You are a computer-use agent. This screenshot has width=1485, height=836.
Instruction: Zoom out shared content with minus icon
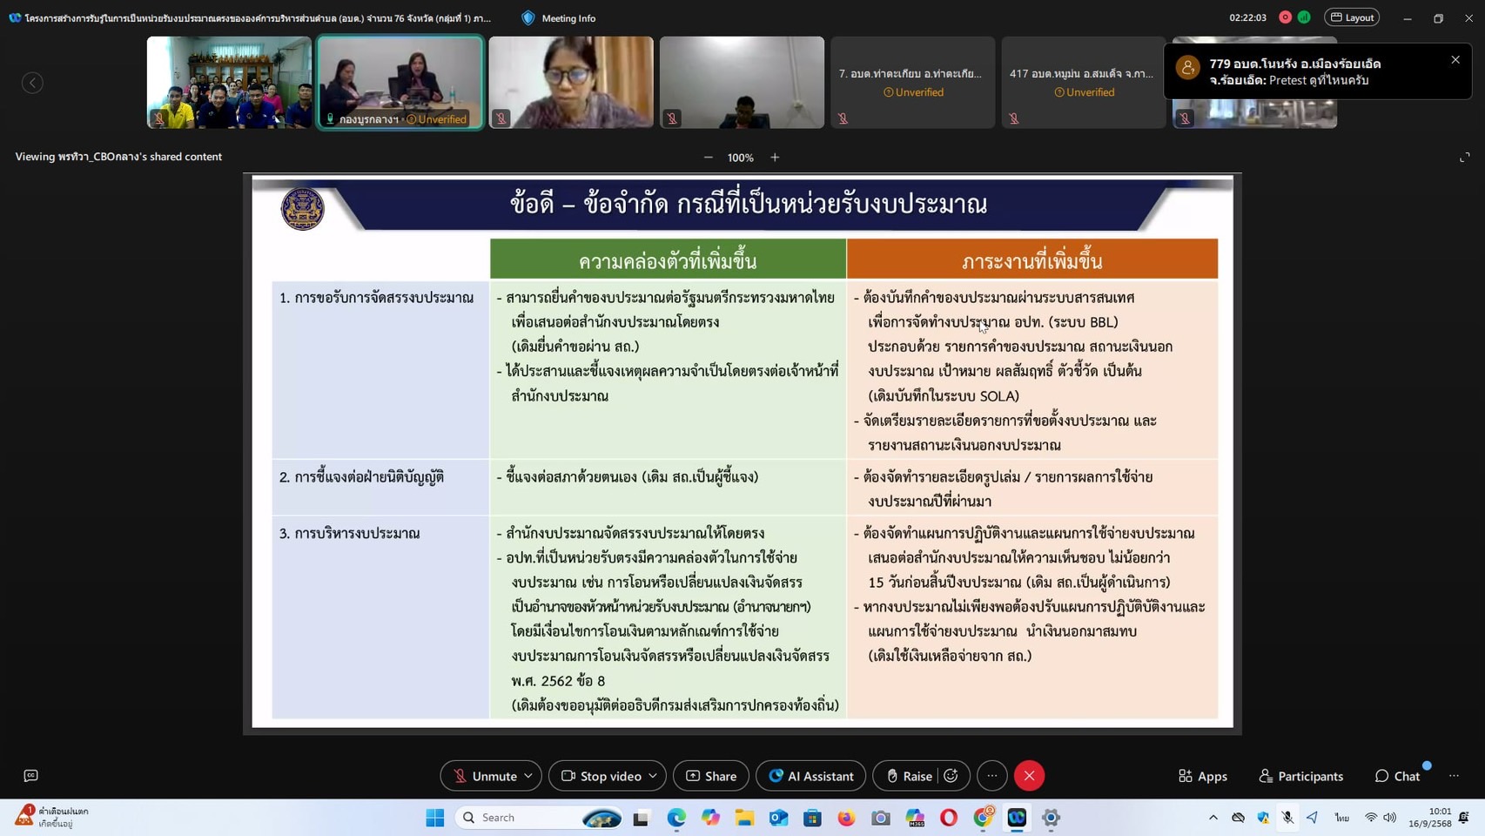tap(708, 158)
